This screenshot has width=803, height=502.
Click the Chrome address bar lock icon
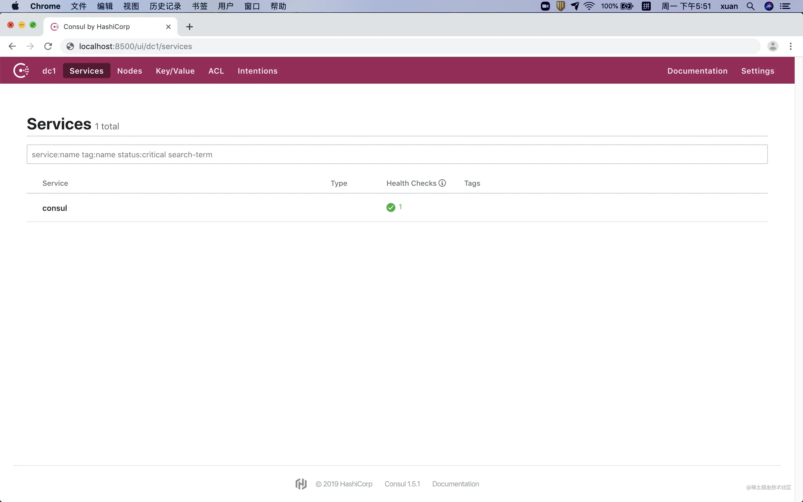(x=69, y=46)
